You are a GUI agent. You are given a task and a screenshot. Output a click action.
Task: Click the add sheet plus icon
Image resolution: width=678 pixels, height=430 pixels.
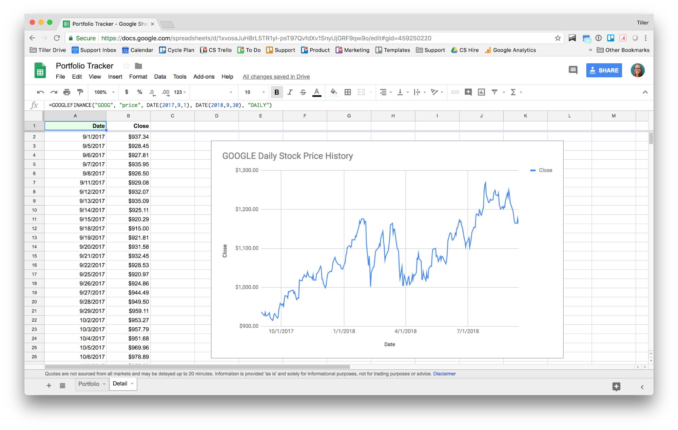coord(49,385)
